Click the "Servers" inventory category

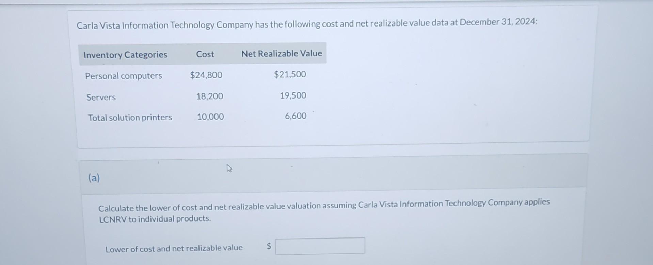click(100, 97)
